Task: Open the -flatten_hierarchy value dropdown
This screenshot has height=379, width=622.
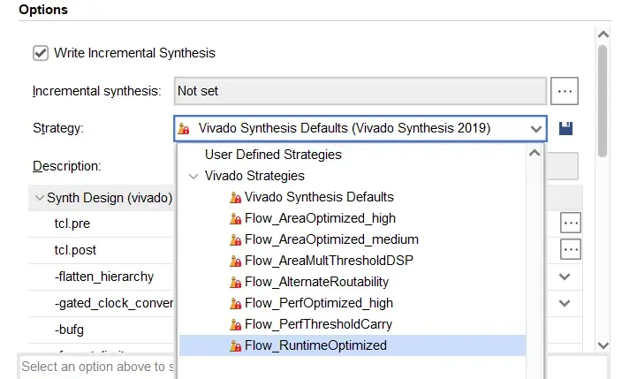Action: [565, 277]
